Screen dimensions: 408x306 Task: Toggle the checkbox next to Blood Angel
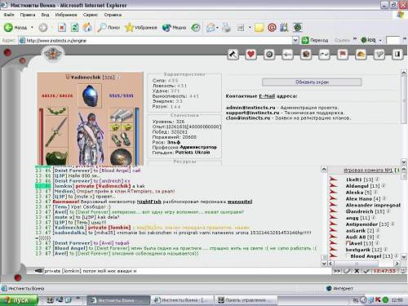[348, 256]
